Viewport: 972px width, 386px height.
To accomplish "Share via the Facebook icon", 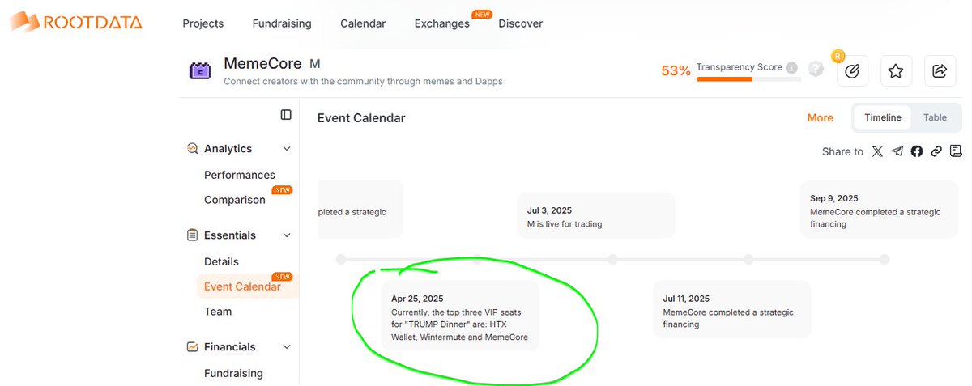I will 917,151.
